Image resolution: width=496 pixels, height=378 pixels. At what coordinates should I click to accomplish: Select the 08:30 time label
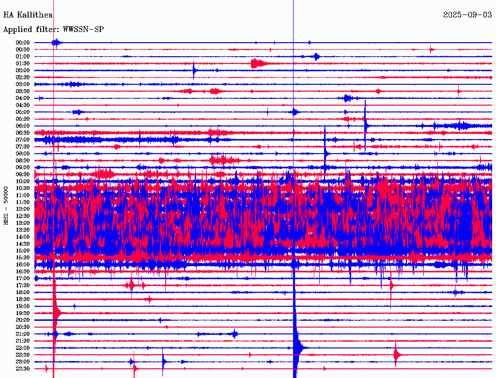tap(23, 160)
